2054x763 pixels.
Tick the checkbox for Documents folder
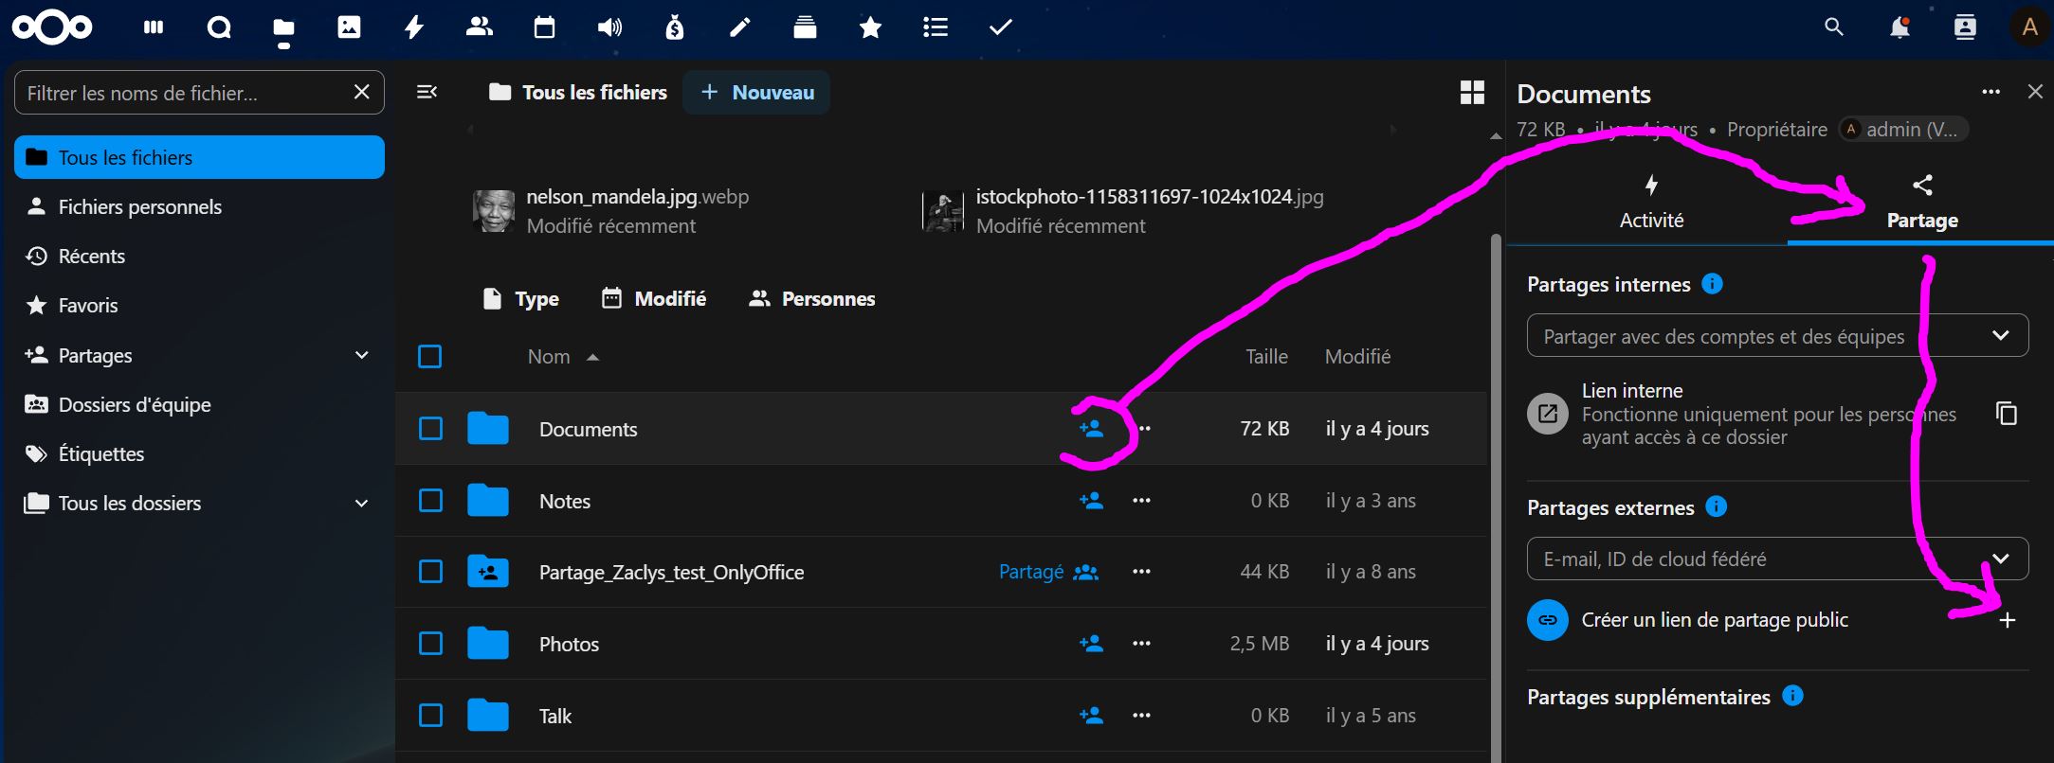pyautogui.click(x=430, y=429)
